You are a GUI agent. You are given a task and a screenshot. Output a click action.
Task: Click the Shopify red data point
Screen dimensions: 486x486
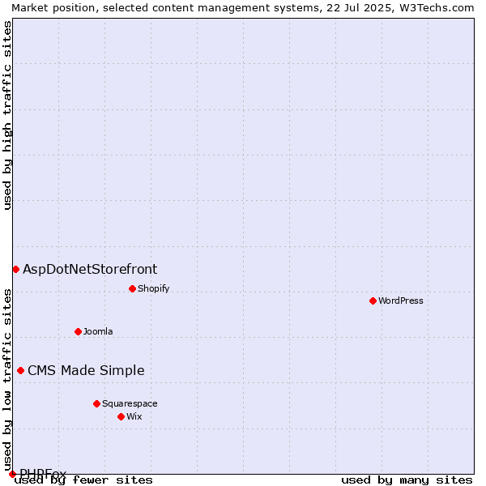[x=132, y=289]
